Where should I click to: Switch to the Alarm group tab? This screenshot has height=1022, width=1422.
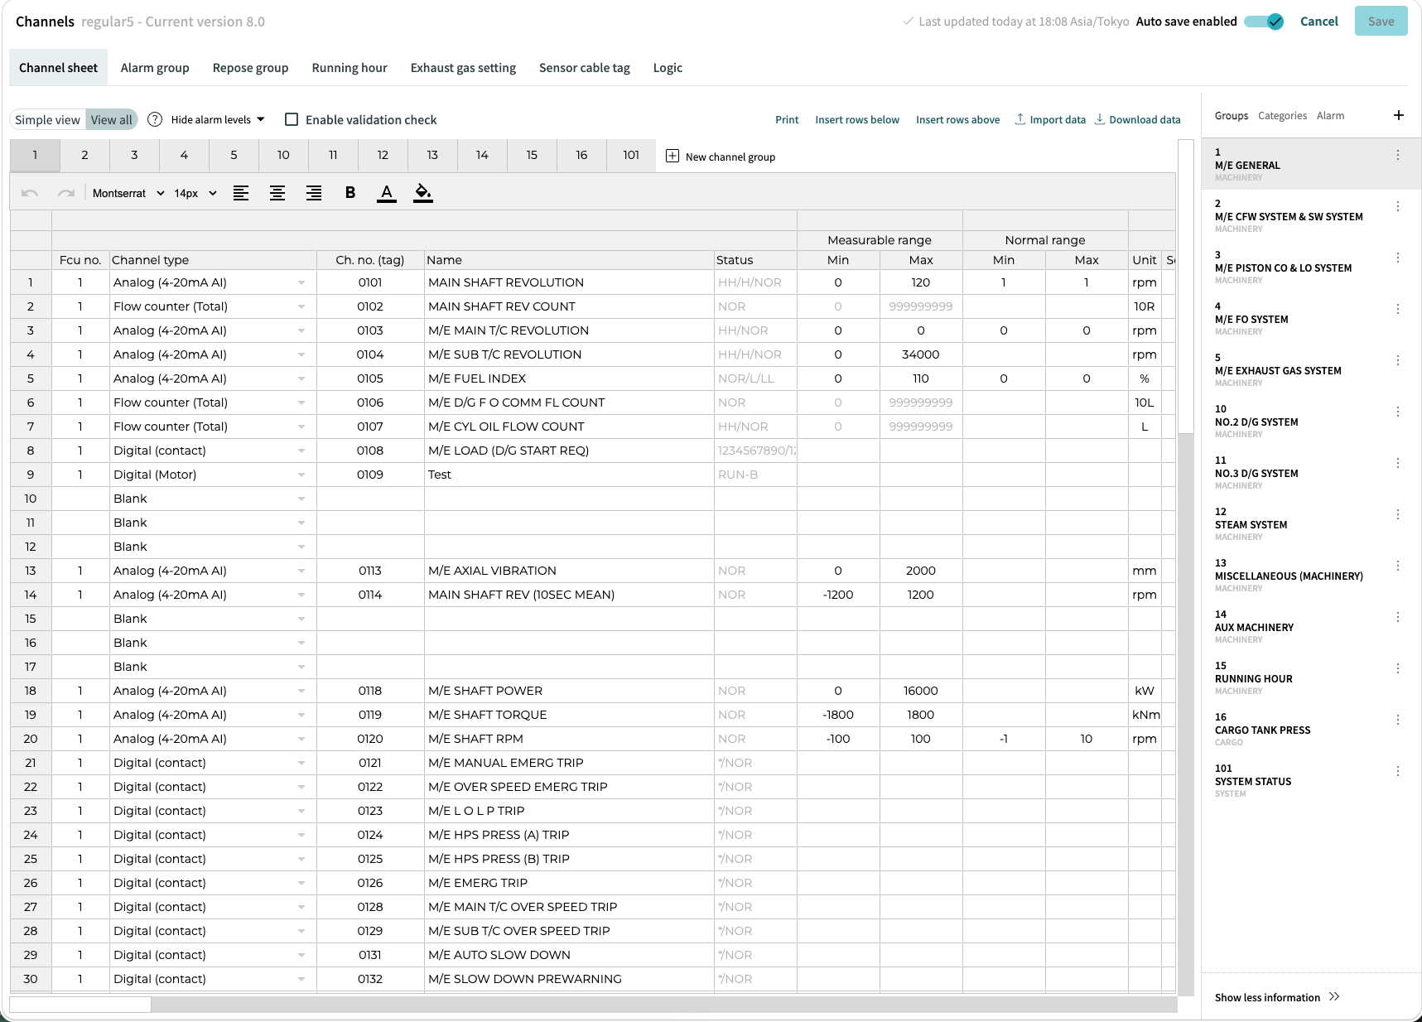click(155, 68)
